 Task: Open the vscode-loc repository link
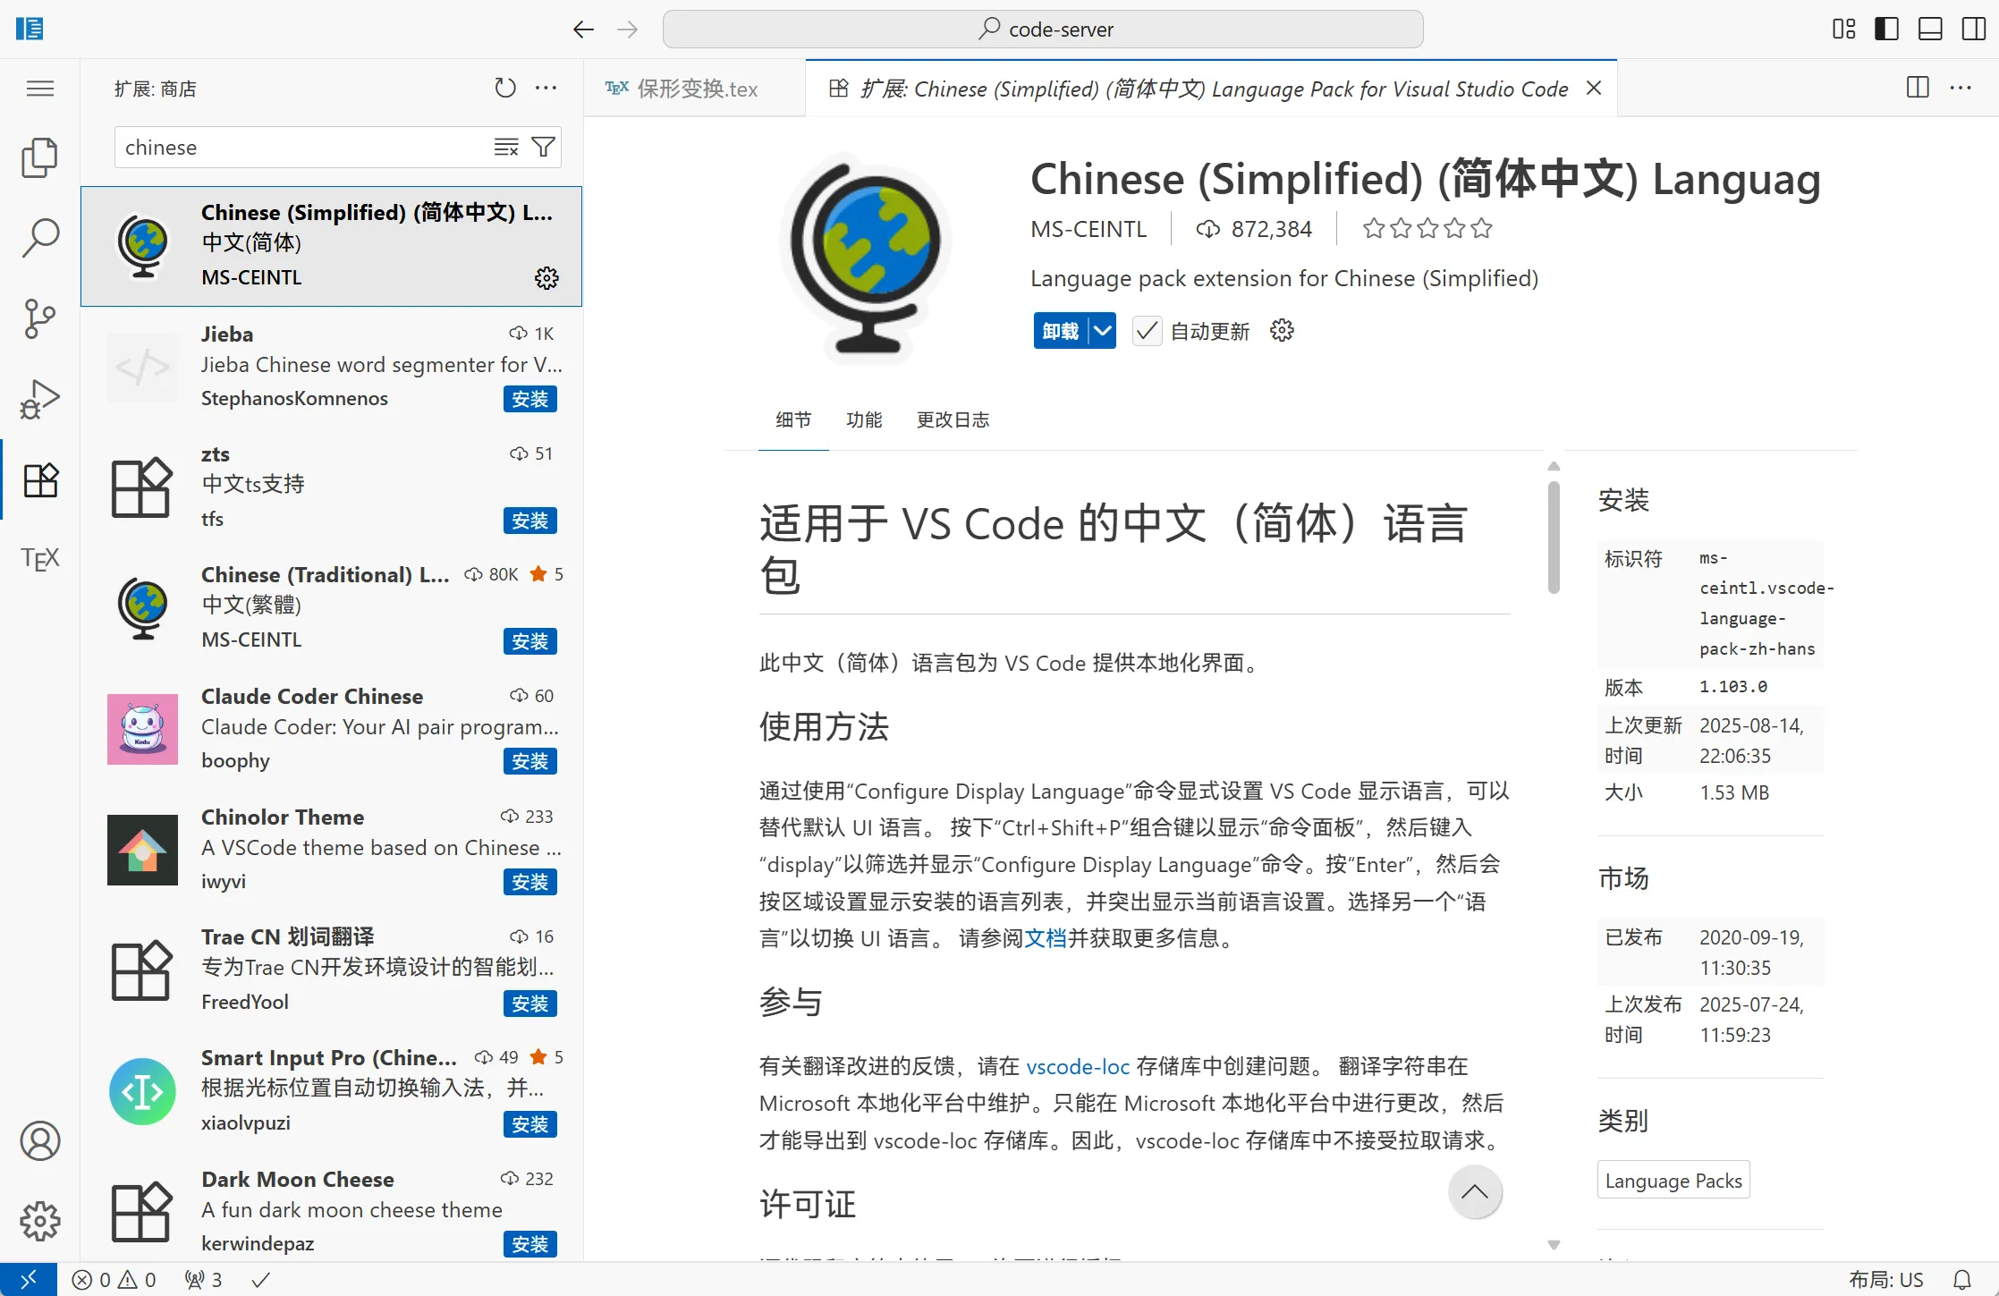coord(1078,1066)
